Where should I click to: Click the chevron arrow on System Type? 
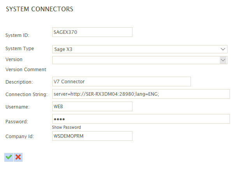tap(223, 49)
